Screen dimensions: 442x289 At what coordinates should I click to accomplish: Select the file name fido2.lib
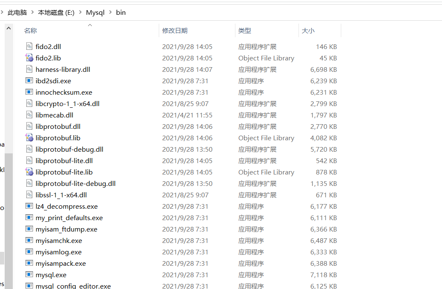tap(48, 58)
